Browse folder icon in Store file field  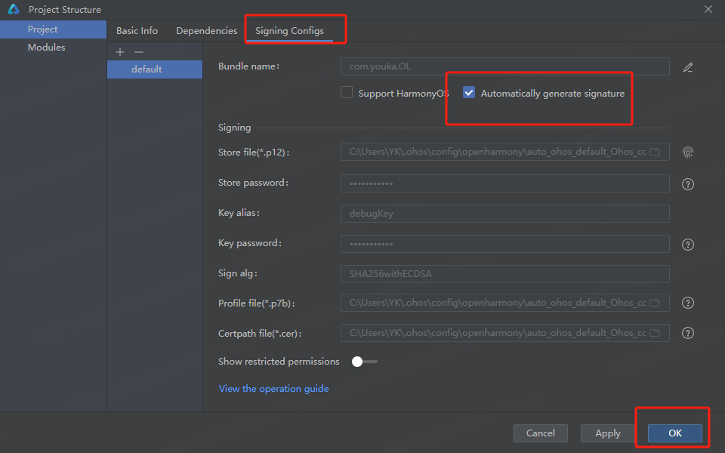point(655,152)
